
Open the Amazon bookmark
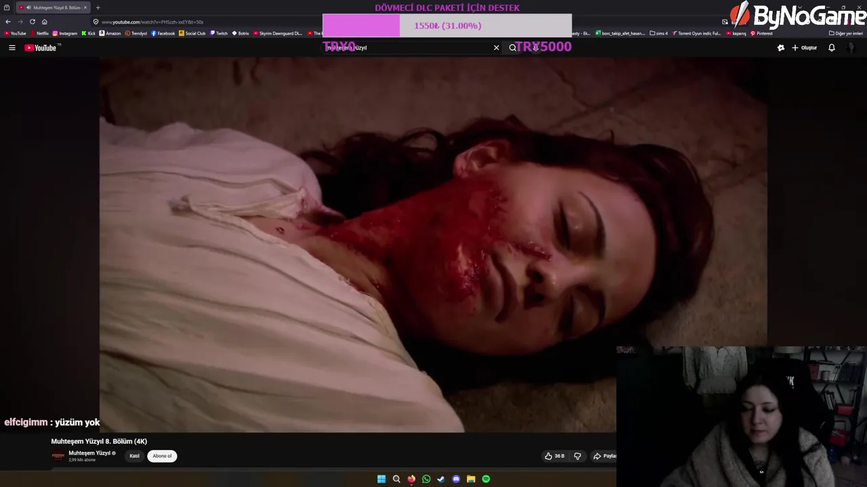click(110, 33)
